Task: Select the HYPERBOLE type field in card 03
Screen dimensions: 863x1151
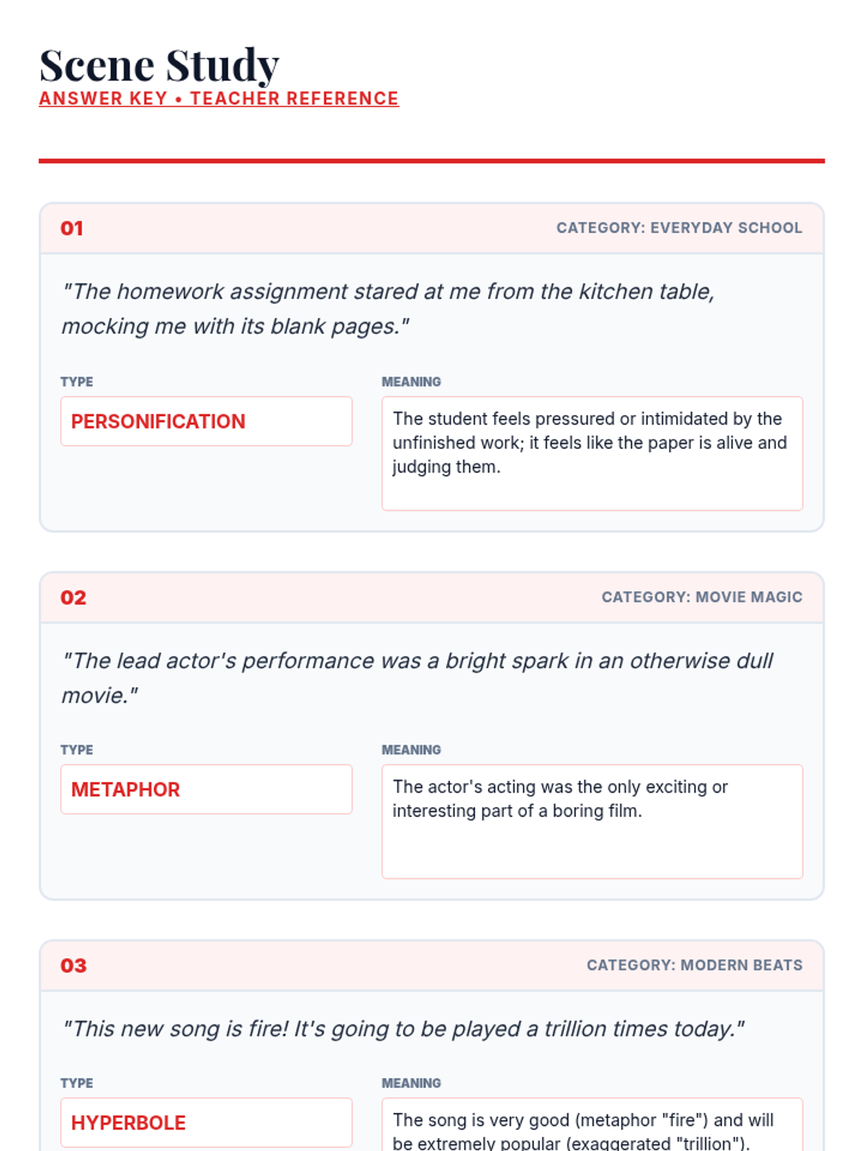Action: click(x=206, y=1122)
